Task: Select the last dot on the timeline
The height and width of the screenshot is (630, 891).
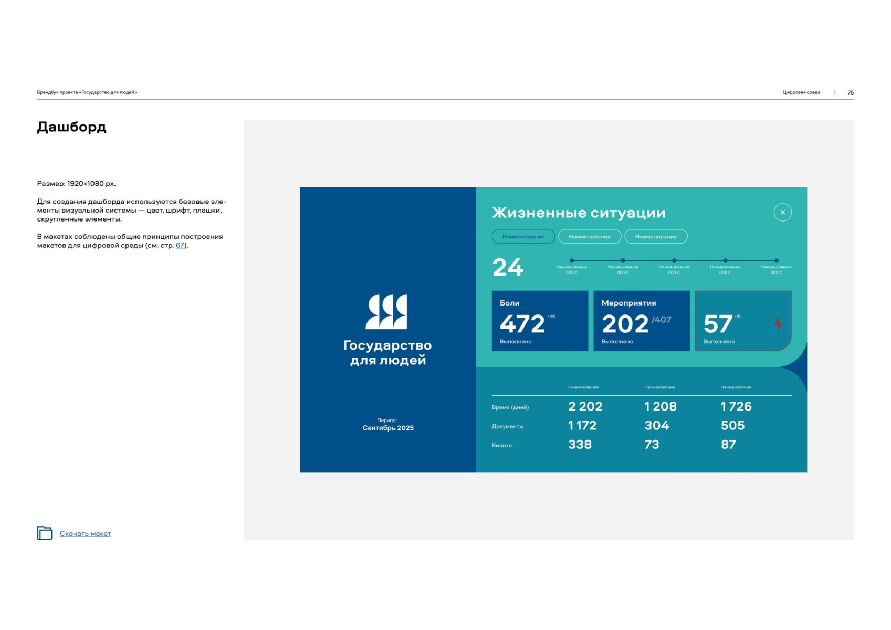Action: (776, 260)
